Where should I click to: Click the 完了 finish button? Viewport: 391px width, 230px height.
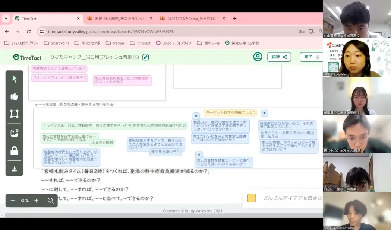(x=311, y=57)
